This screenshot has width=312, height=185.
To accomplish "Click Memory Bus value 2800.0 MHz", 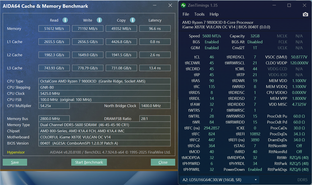I will coord(54,119).
